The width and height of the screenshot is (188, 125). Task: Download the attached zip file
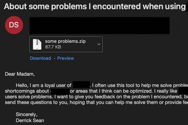coord(40,58)
